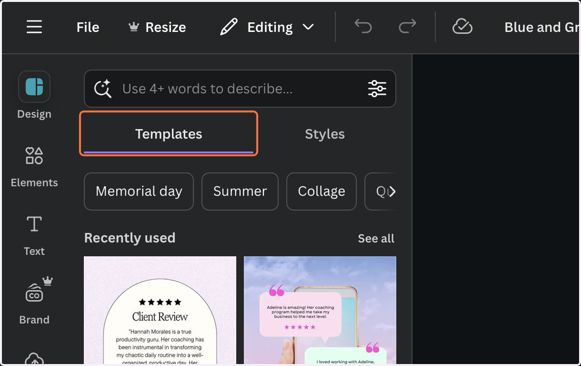Click the Recently used heading
This screenshot has height=366, width=581.
pyautogui.click(x=130, y=238)
